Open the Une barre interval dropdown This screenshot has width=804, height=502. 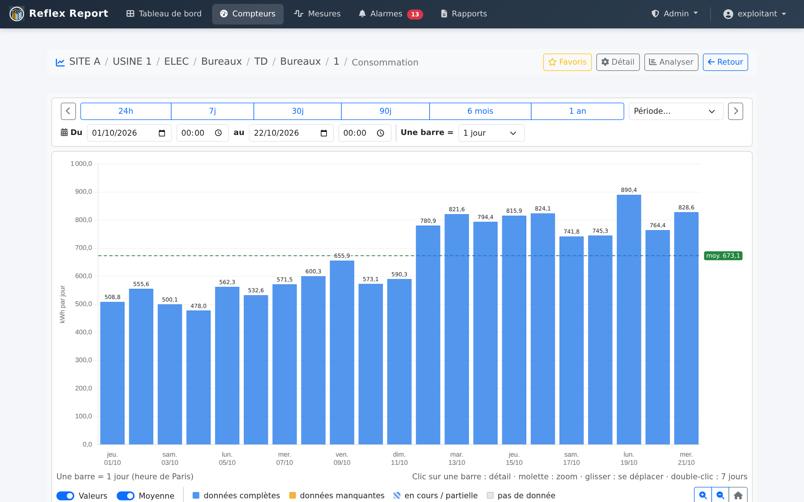tap(491, 133)
